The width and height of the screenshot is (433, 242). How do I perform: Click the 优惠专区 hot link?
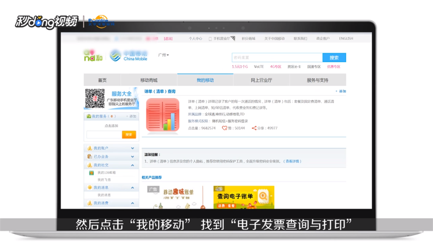(334, 67)
